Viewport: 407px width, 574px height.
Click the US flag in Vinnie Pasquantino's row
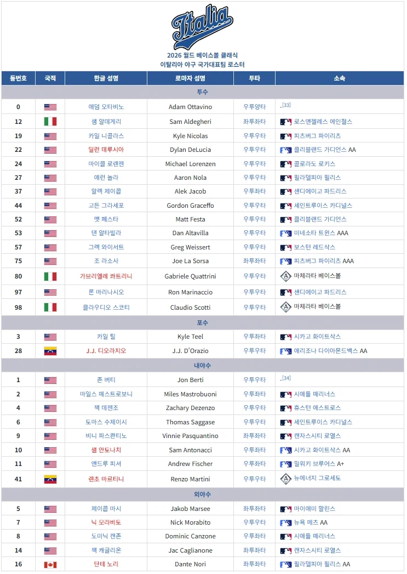(50, 436)
